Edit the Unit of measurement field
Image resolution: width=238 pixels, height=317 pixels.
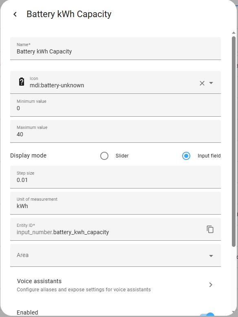(115, 203)
